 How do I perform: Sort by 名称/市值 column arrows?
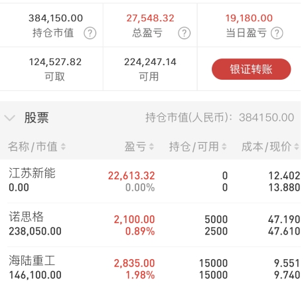click(63, 146)
